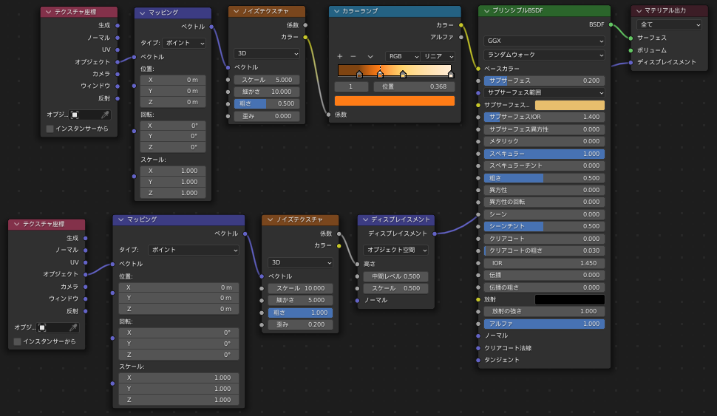
Task: Click the black 放射 color swatch
Action: click(x=570, y=300)
